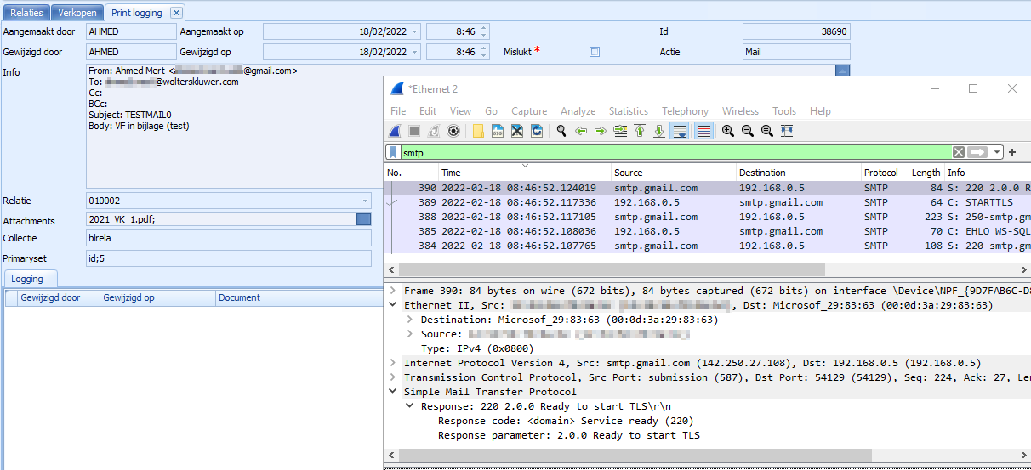Click the resize columns icon
1031x470 pixels.
pyautogui.click(x=787, y=131)
